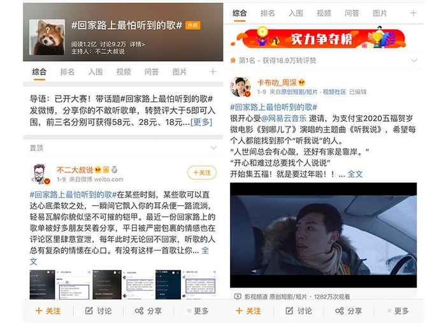Open the @网易云音乐 mention link
The height and width of the screenshot is (327, 446).
point(284,118)
